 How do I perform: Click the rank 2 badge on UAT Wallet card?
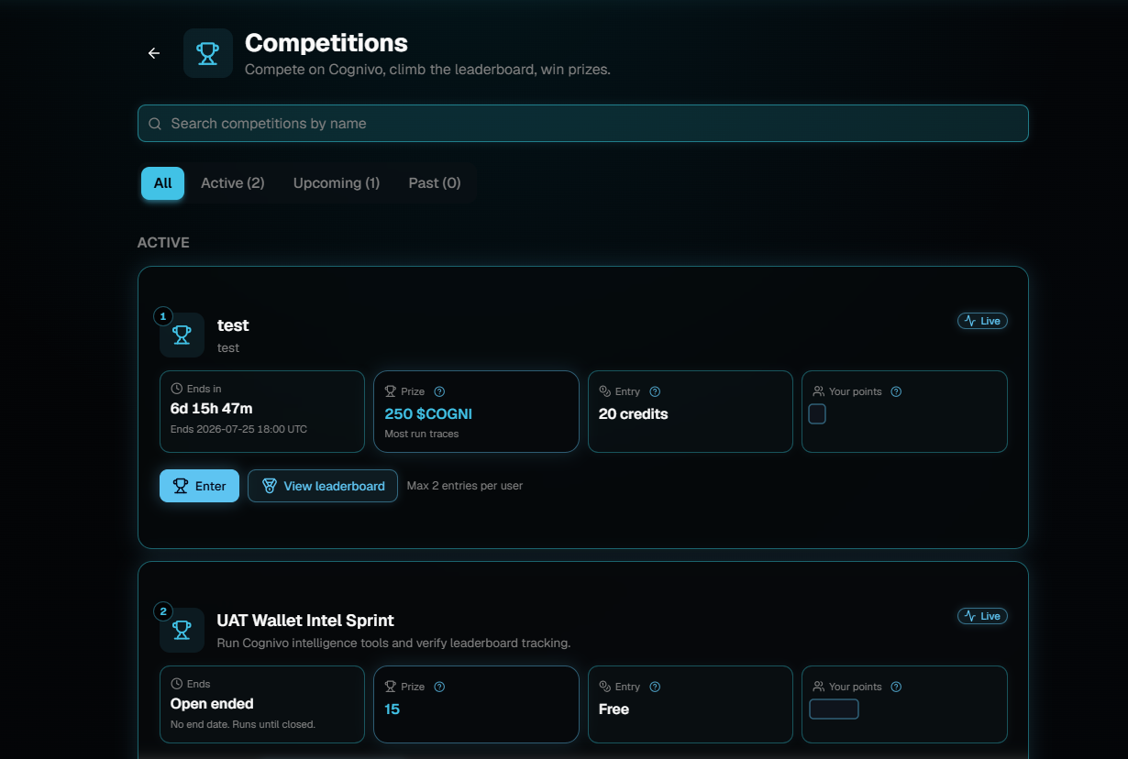pos(163,611)
